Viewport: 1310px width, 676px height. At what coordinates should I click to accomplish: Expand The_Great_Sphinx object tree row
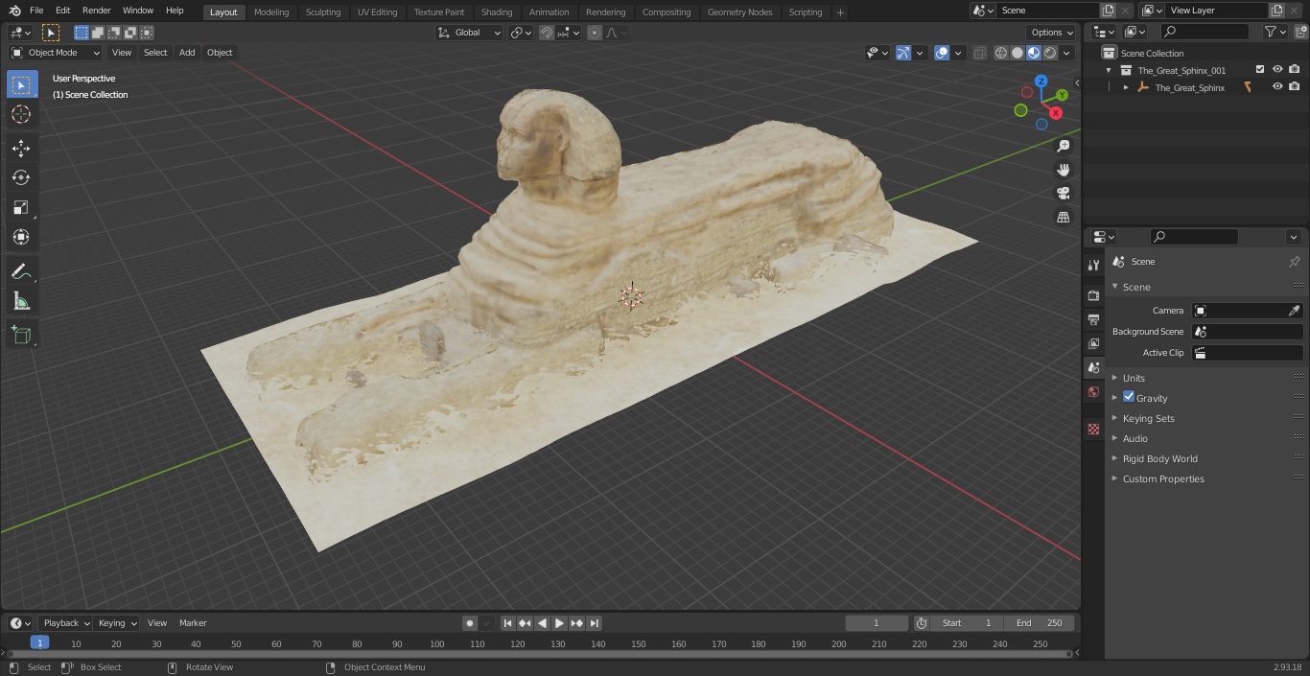[x=1126, y=87]
